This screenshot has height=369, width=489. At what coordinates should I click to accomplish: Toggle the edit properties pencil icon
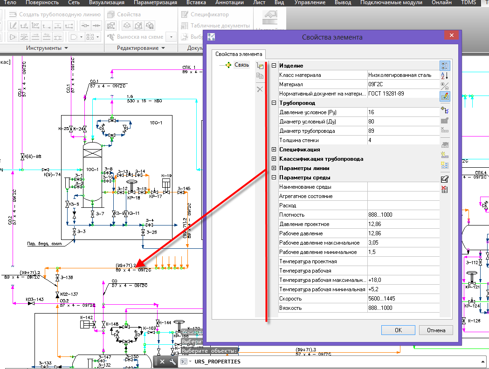tap(445, 96)
